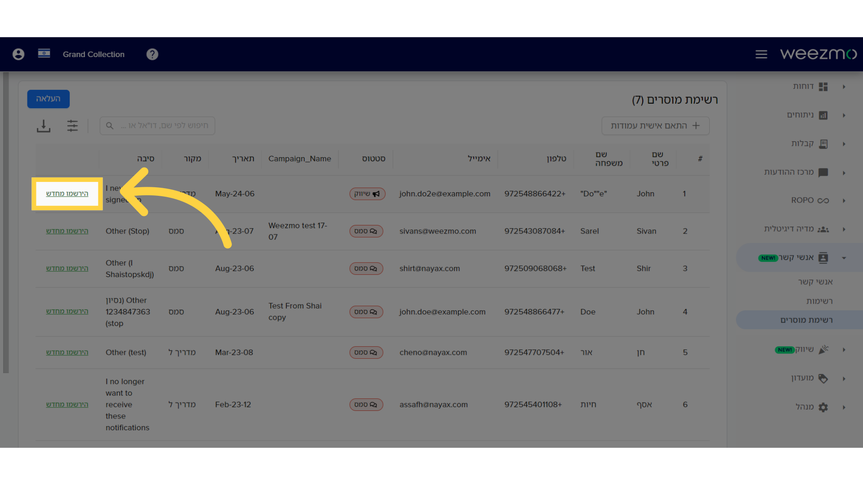863x485 pixels.
Task: Click the מרכז ההודעות chat icon
Action: (823, 172)
